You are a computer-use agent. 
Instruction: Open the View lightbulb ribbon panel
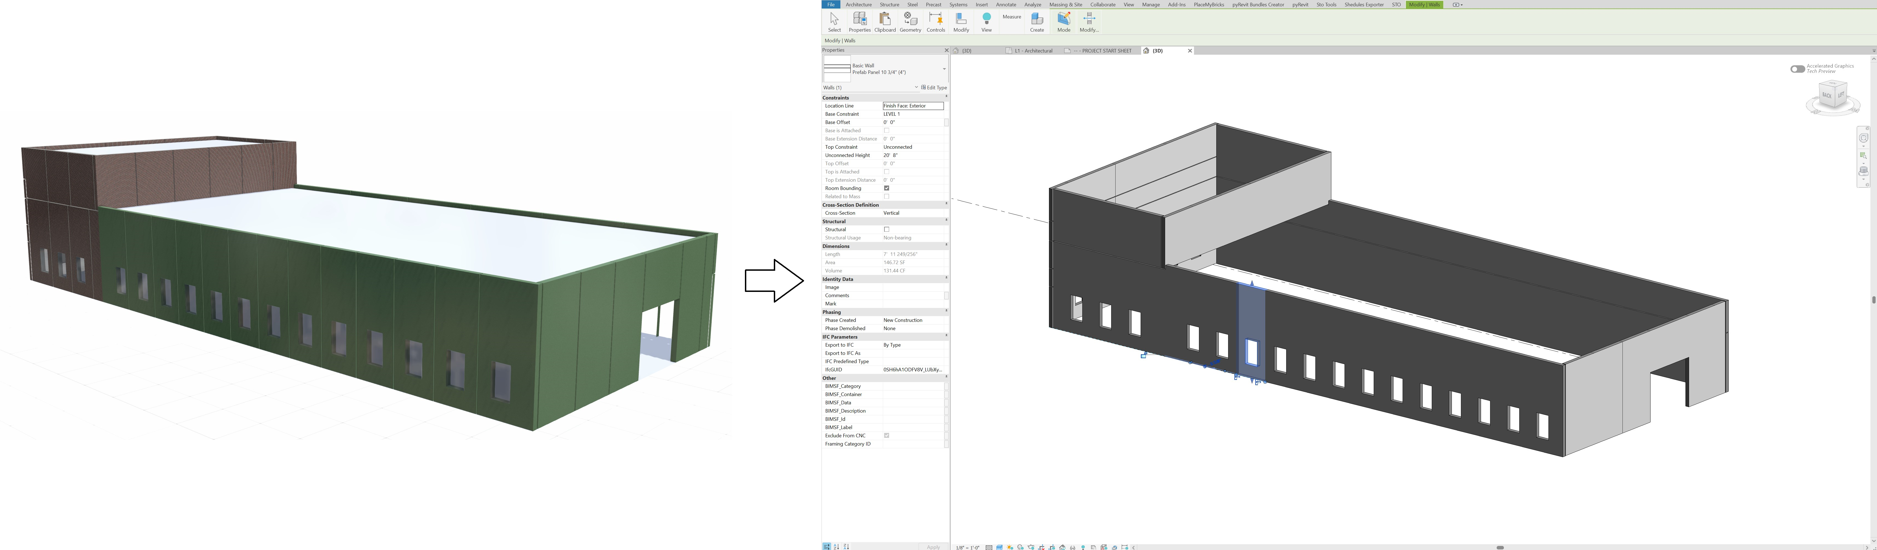(987, 21)
